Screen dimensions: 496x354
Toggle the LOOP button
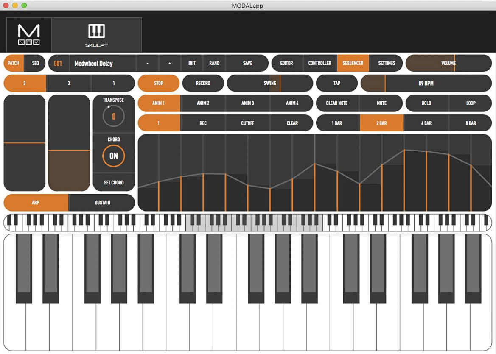click(471, 103)
